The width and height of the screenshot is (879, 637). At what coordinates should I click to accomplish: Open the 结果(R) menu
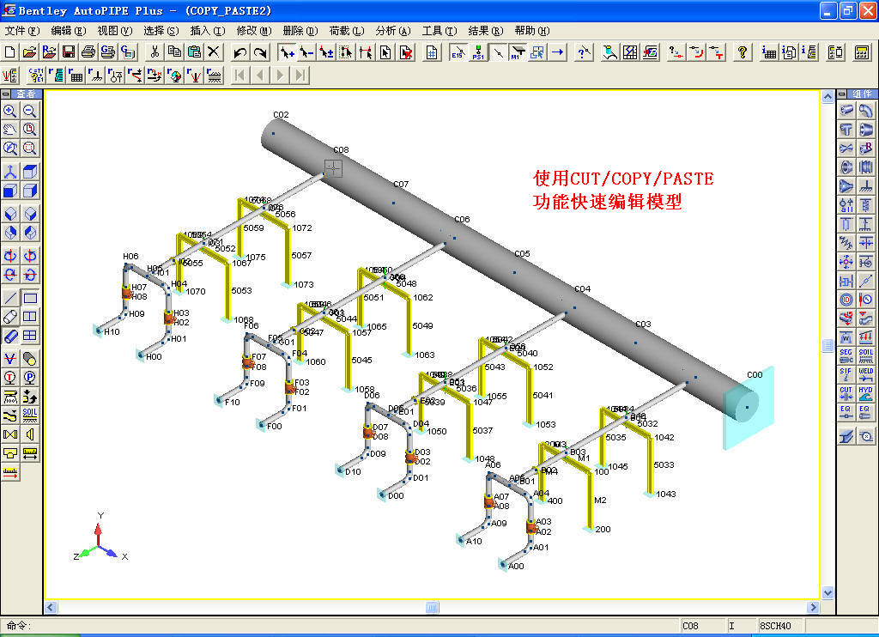tap(486, 31)
